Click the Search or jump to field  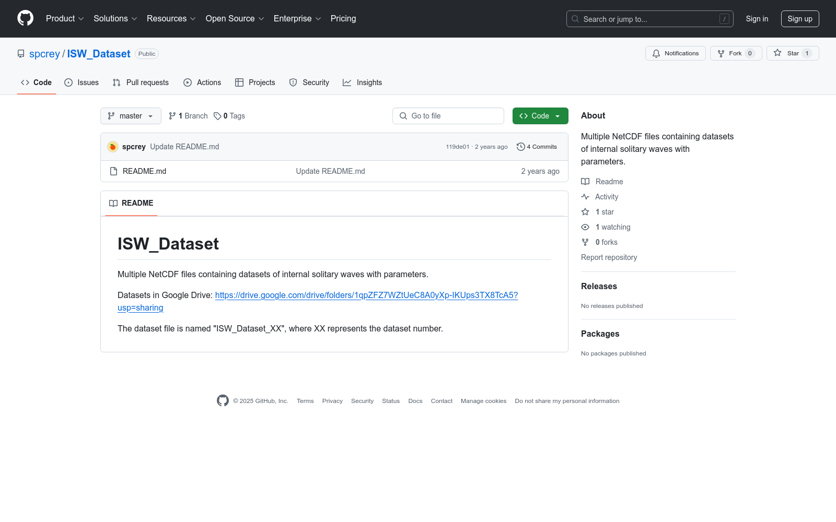pos(650,19)
